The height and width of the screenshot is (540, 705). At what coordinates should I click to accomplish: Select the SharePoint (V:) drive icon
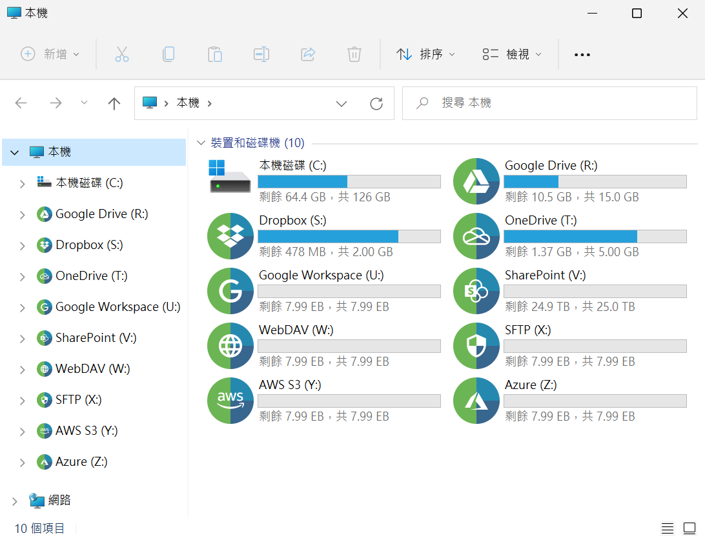tap(476, 291)
